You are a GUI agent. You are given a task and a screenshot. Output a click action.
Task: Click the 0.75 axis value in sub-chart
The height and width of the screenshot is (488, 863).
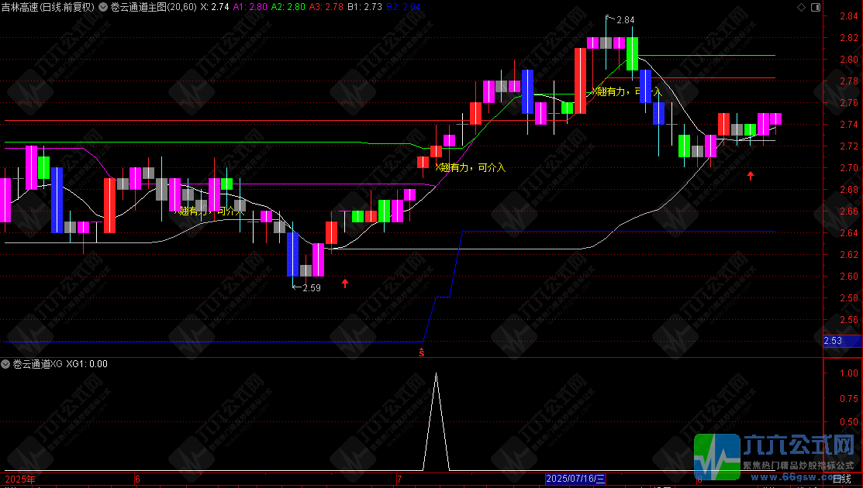click(849, 398)
